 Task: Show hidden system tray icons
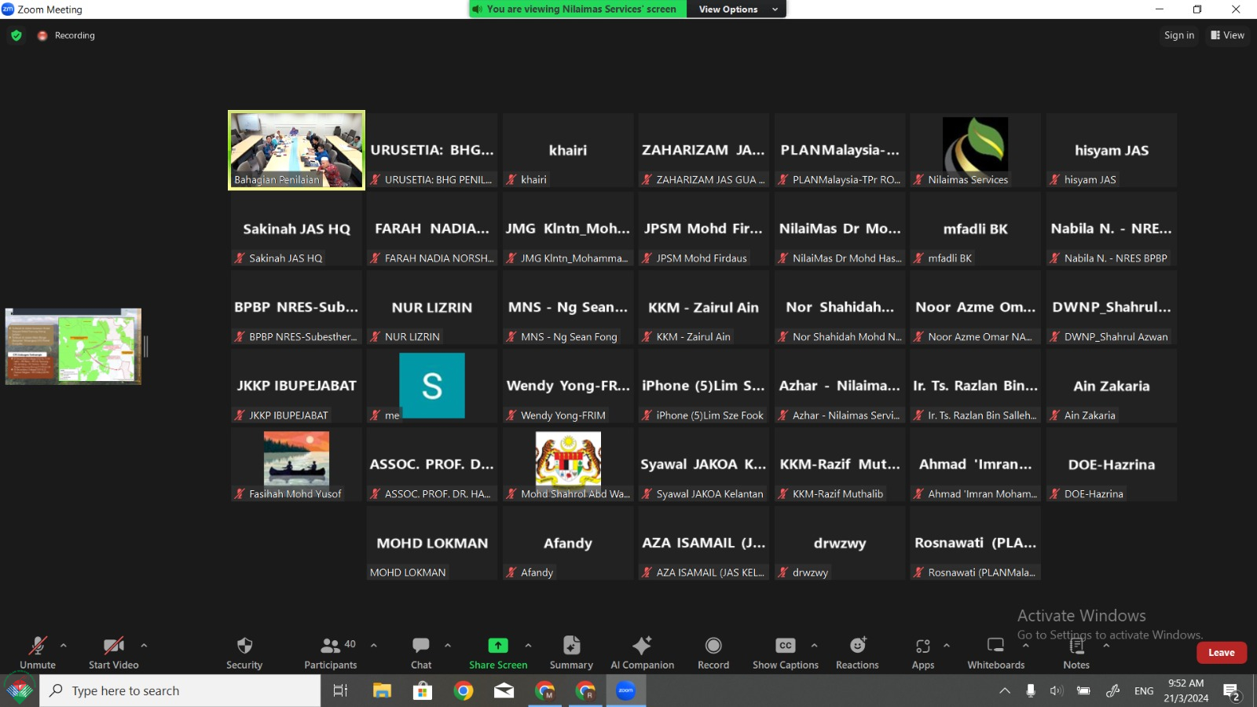tap(1005, 691)
